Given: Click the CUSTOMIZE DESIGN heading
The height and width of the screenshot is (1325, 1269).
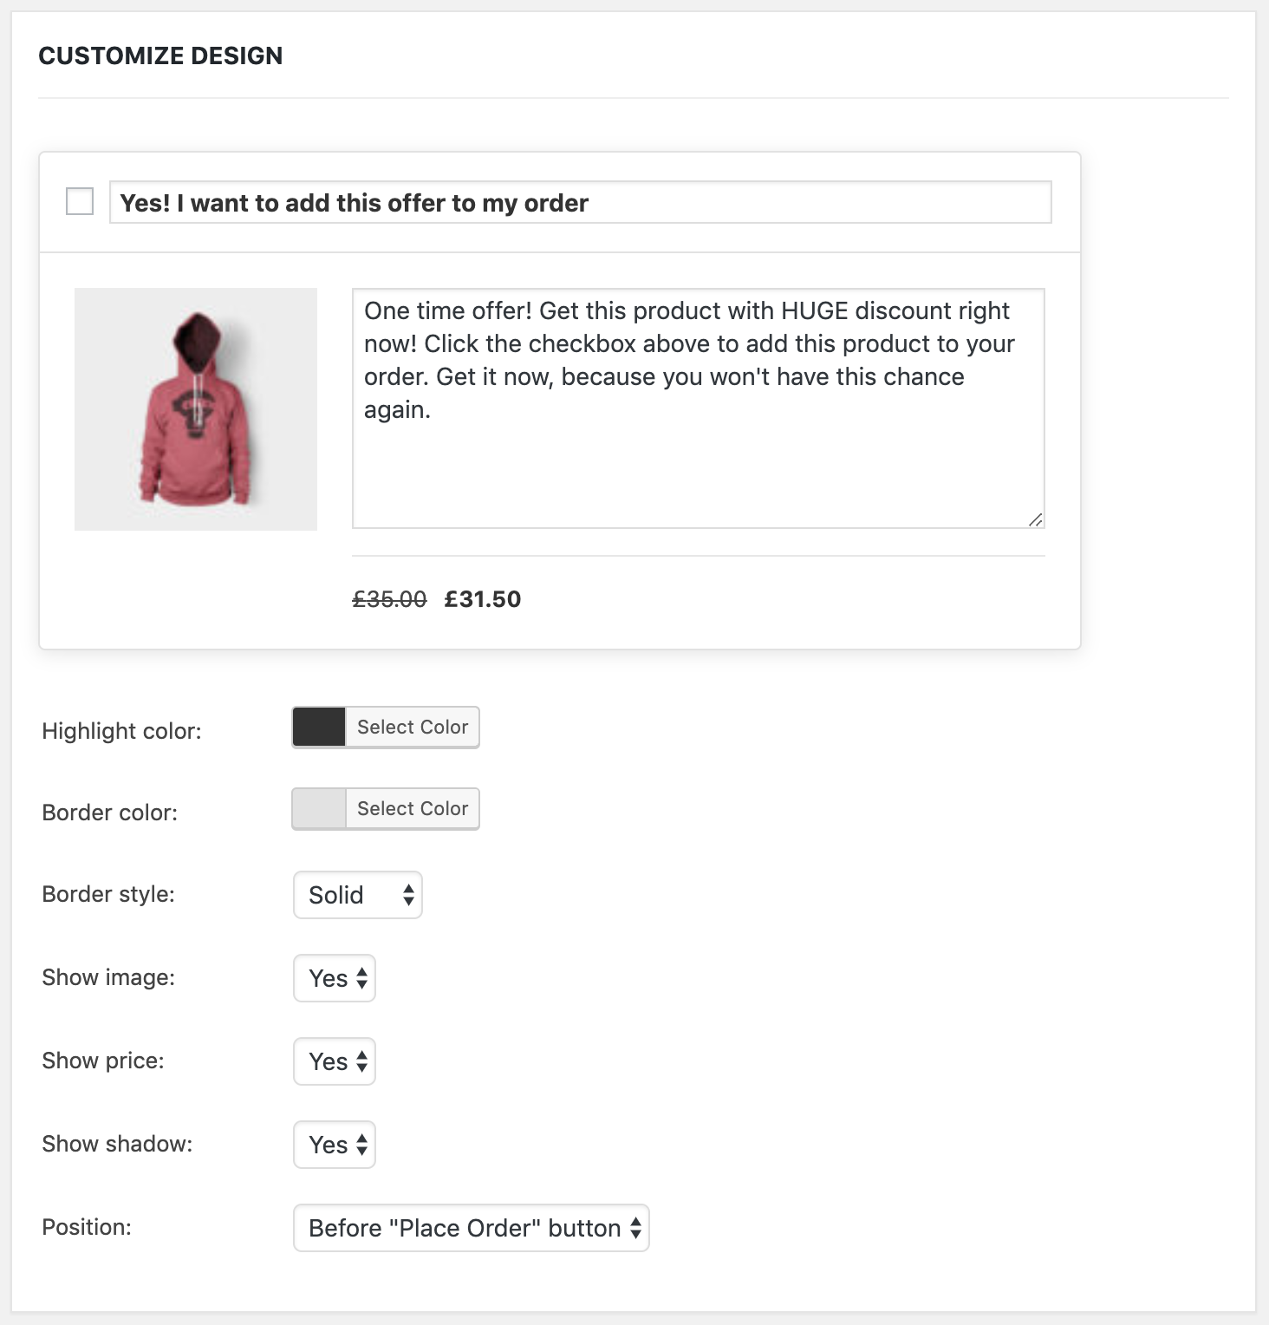Looking at the screenshot, I should click(x=160, y=55).
